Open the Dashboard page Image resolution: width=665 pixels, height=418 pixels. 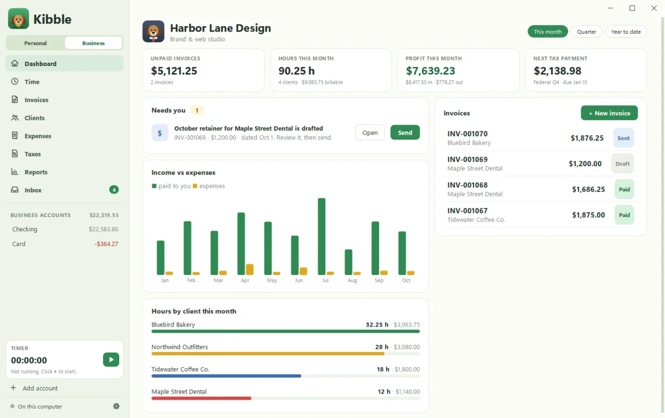[x=64, y=63]
